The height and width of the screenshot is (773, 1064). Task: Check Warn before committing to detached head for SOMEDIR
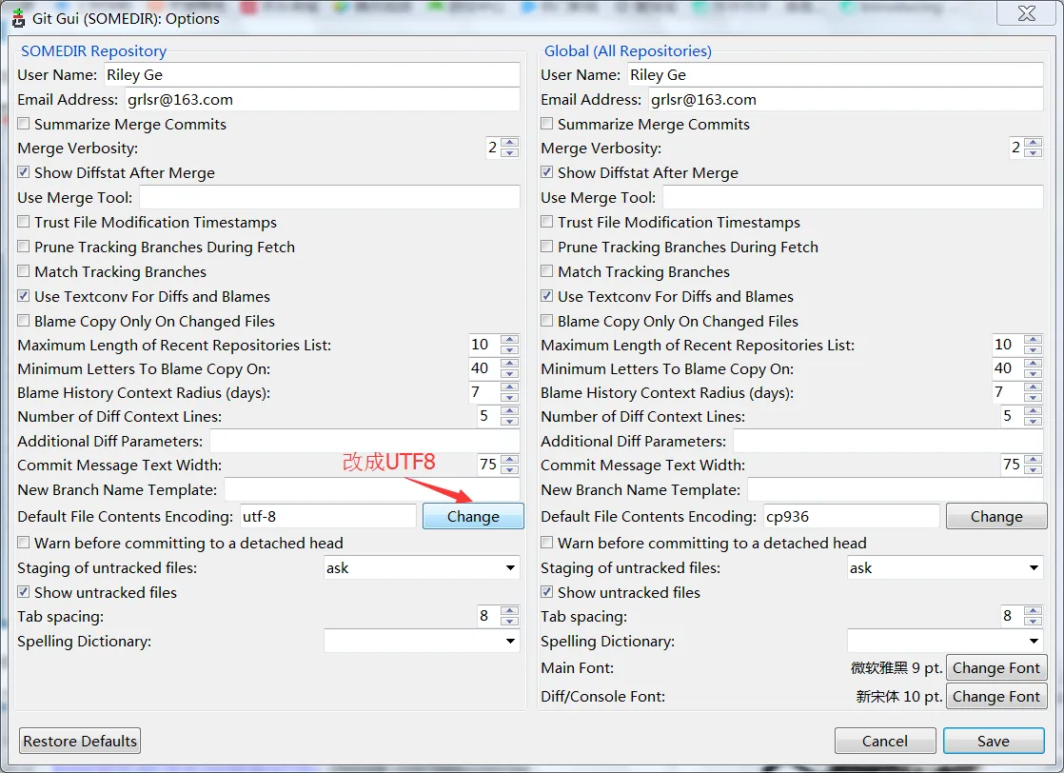(x=24, y=543)
